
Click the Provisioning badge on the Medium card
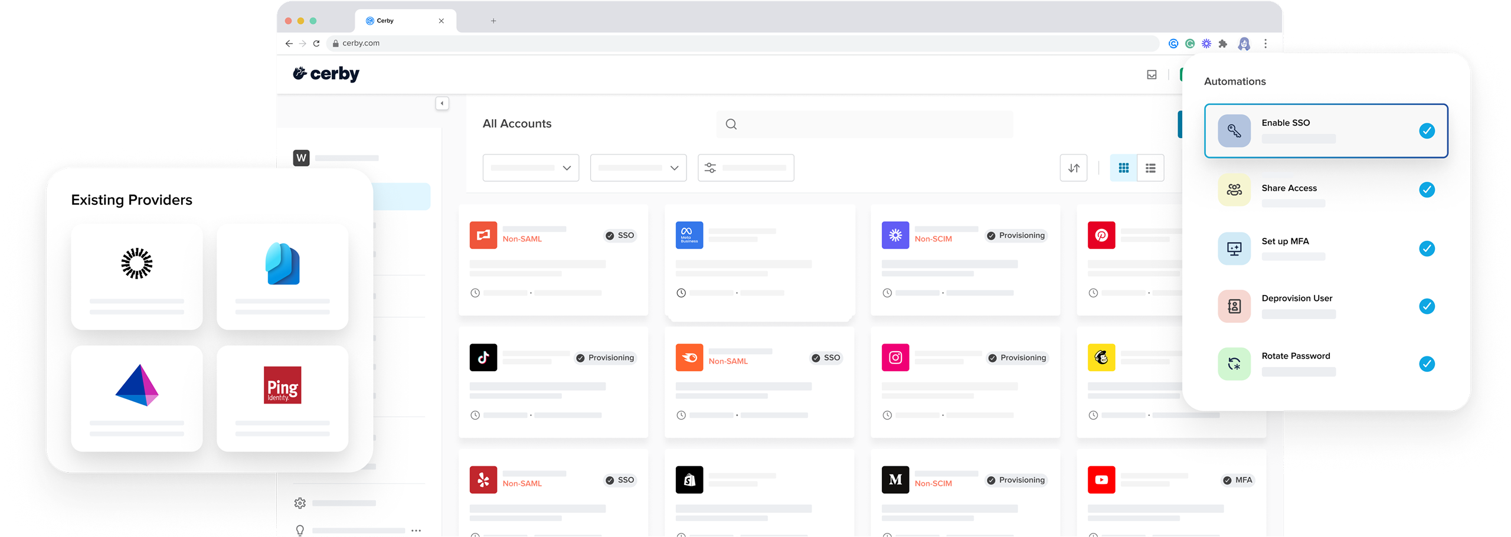coord(1016,480)
